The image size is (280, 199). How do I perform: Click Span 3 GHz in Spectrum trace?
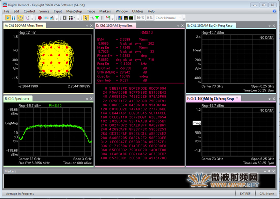coord(82,159)
